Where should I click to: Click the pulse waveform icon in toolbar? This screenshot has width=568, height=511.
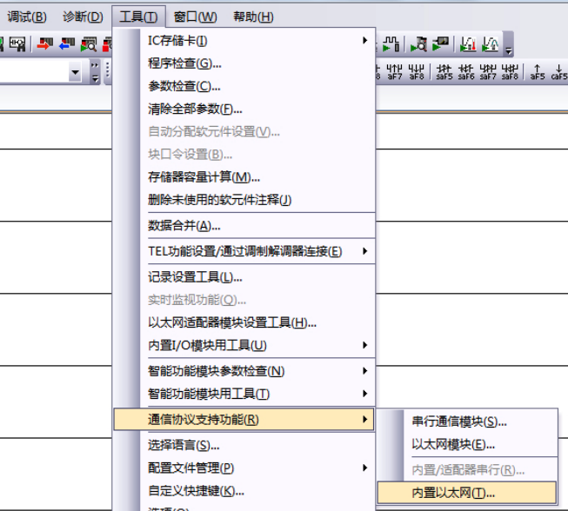[x=392, y=43]
